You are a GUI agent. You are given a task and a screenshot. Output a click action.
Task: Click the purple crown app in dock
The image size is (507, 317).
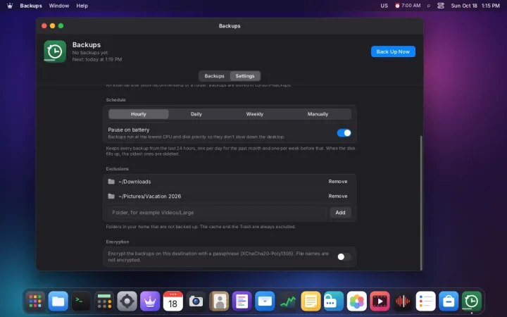click(150, 302)
